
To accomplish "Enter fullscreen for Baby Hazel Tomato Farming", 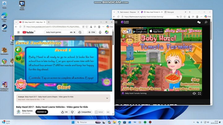I will click(x=199, y=94).
